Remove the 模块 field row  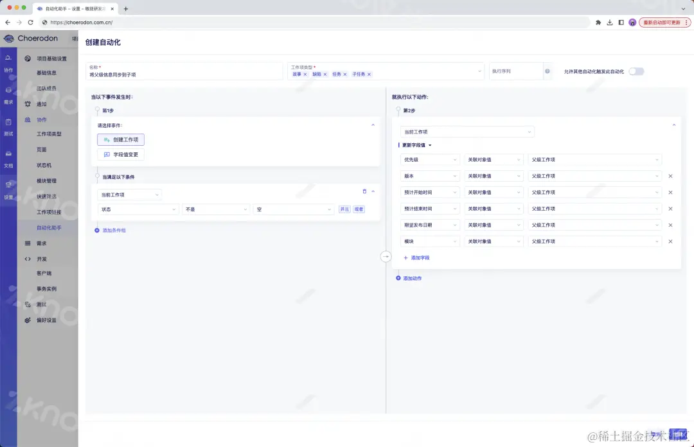pos(670,241)
